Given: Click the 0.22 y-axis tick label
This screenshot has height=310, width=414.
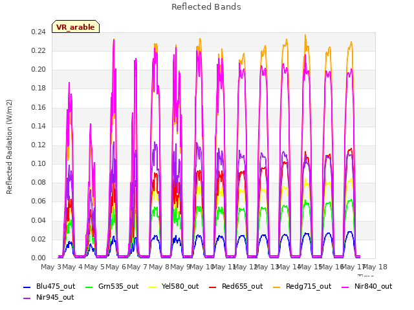Looking at the screenshot, I should click(39, 51).
